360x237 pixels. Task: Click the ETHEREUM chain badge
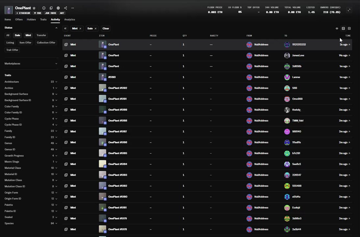pyautogui.click(x=23, y=13)
